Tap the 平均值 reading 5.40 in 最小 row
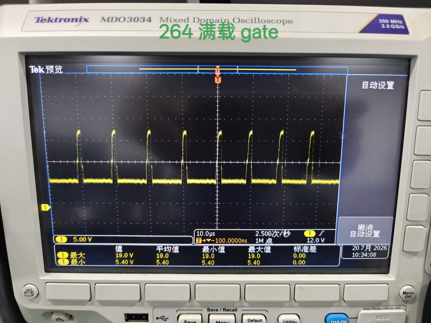The width and height of the screenshot is (431, 323). pos(162,262)
